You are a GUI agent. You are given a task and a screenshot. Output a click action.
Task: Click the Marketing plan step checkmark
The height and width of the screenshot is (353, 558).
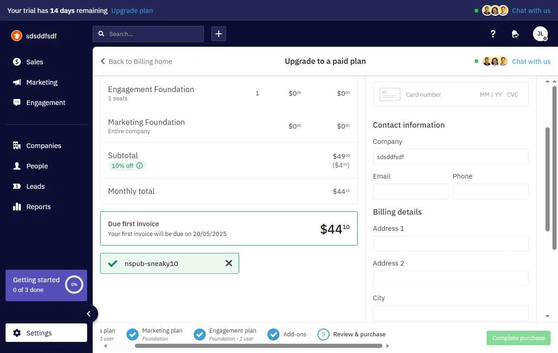pyautogui.click(x=132, y=334)
